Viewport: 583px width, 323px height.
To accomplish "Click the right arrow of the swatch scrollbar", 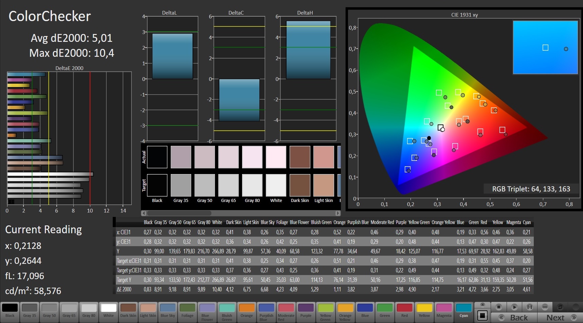I will point(338,213).
